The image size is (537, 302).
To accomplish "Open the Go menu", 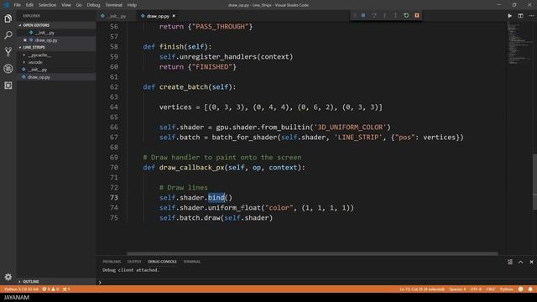I will tap(79, 5).
